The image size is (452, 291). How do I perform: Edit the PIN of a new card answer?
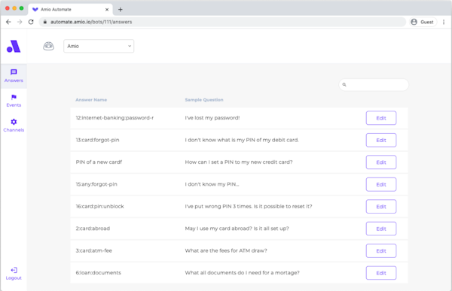click(381, 162)
